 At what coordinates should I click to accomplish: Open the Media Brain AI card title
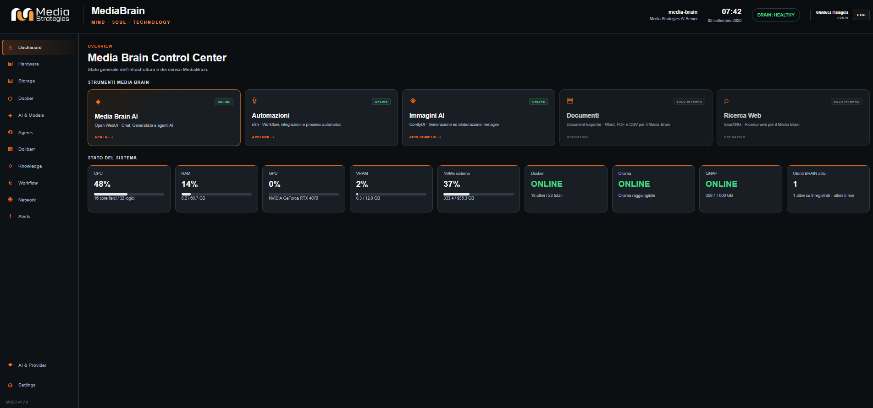116,116
